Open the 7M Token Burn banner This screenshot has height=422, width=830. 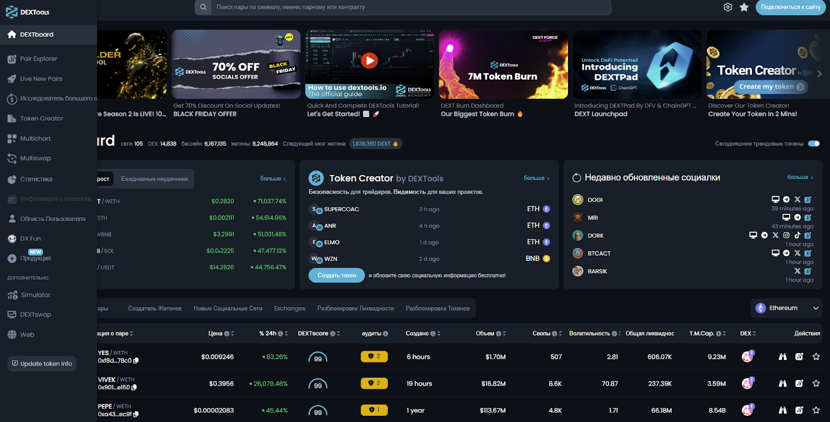[x=503, y=64]
